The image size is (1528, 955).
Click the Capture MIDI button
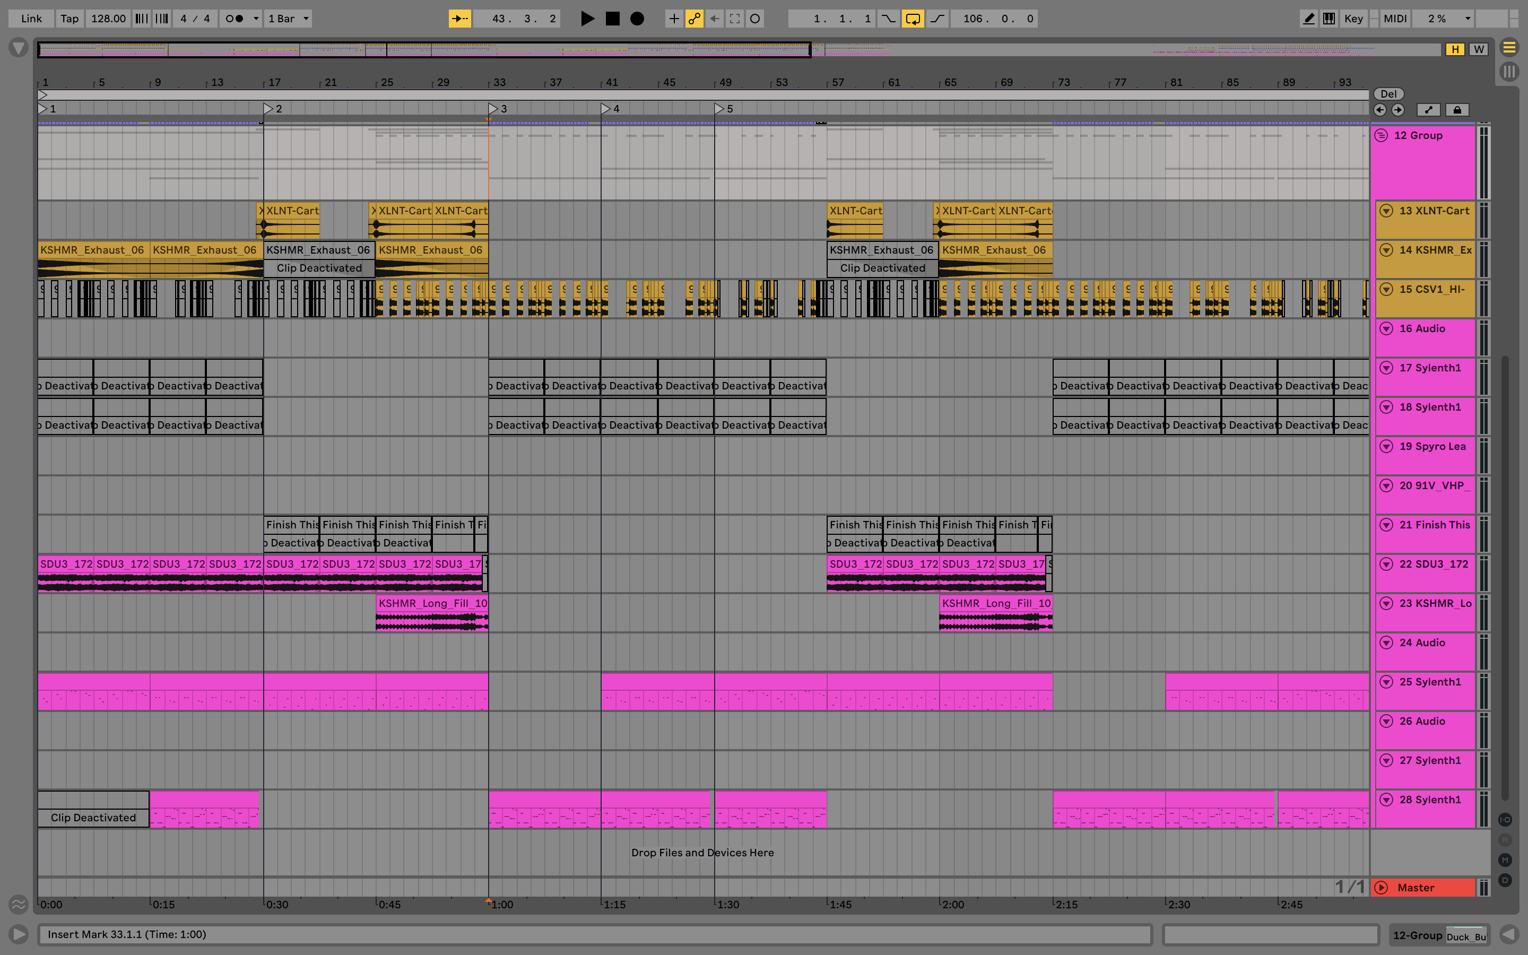[x=734, y=19]
